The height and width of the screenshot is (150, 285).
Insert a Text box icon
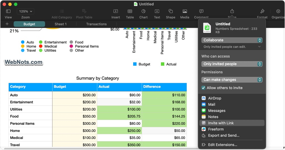click(157, 11)
